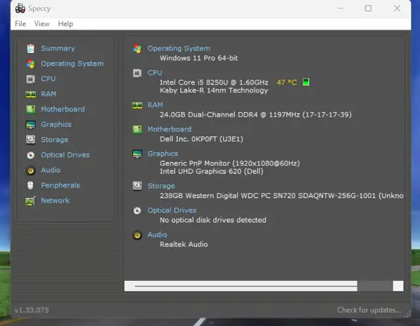Click Check for updates link

(x=369, y=310)
